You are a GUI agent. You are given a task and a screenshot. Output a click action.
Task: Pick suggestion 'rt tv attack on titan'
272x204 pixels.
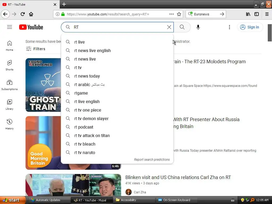tap(117, 135)
